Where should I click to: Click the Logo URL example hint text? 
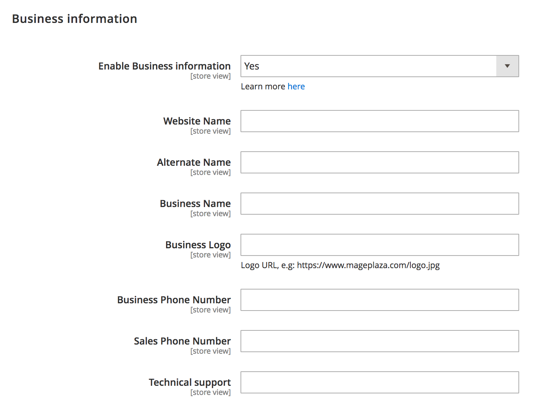tap(340, 265)
